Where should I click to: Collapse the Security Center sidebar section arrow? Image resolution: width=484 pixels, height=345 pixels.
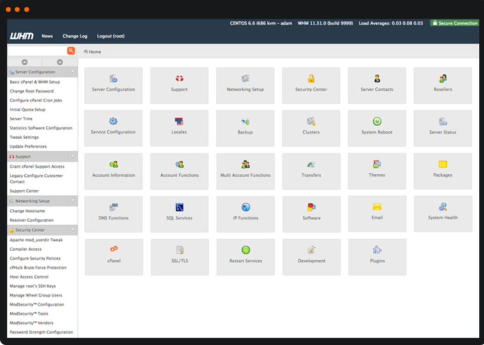click(72, 230)
